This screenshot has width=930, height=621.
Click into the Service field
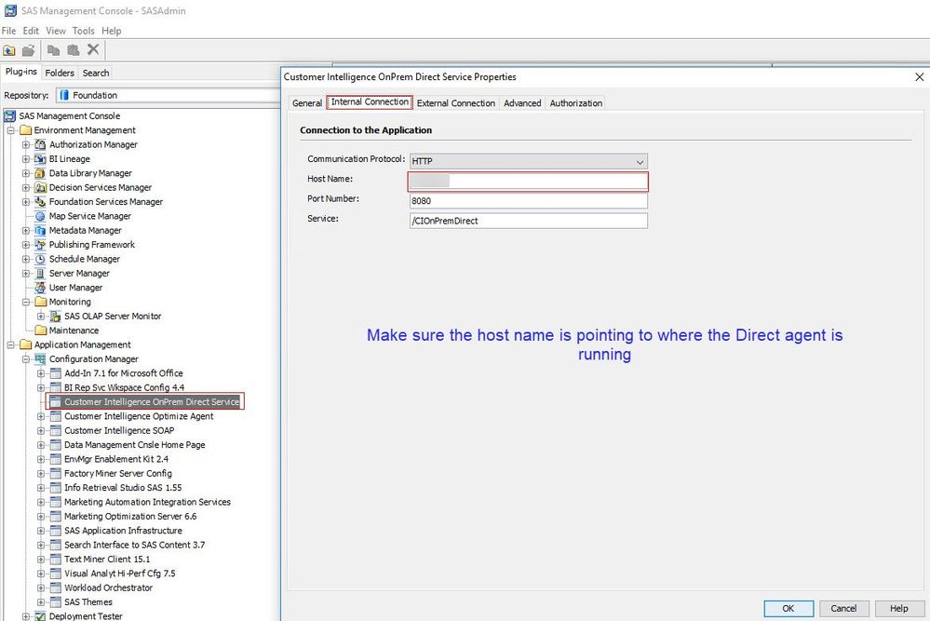pyautogui.click(x=529, y=221)
